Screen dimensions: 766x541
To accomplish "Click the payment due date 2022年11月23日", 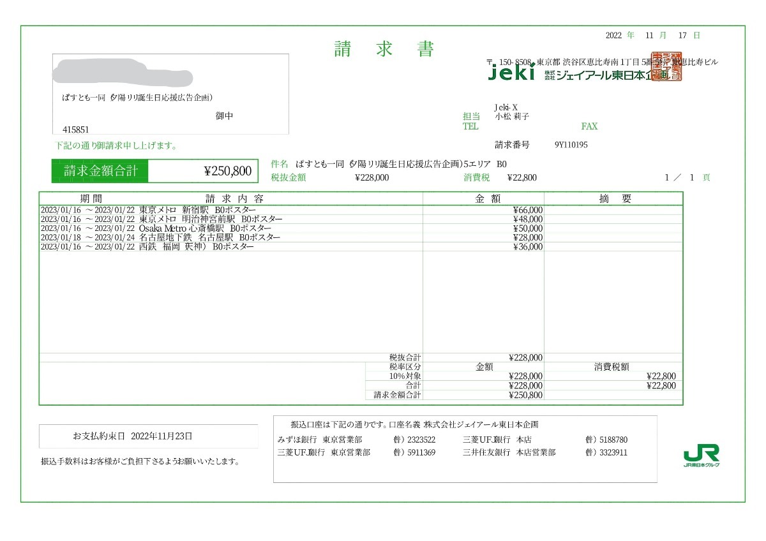I will (x=161, y=436).
